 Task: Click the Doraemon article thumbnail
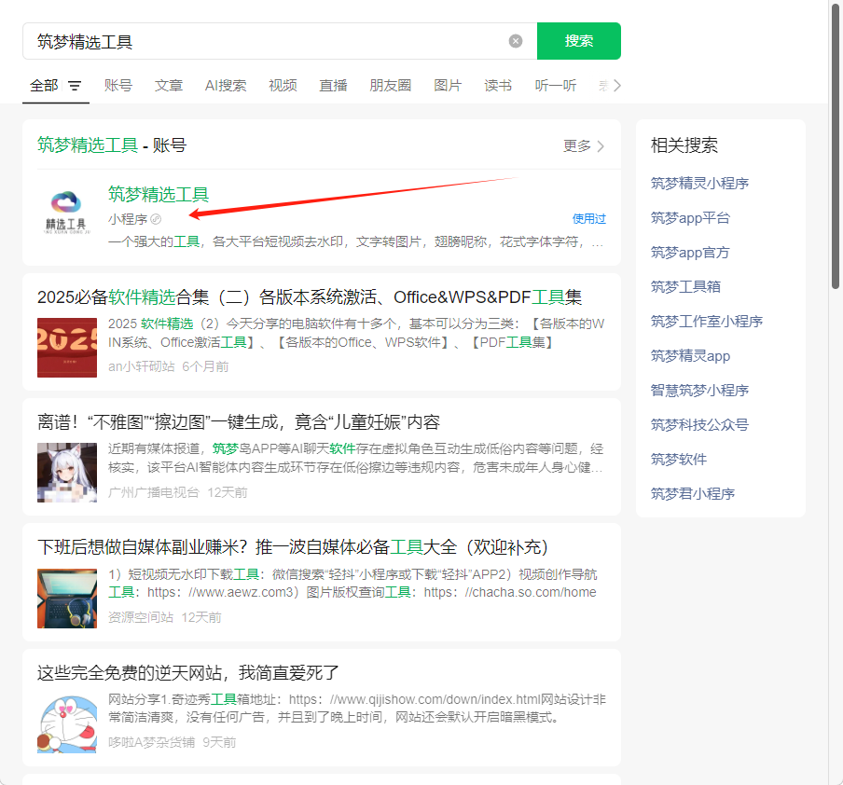click(66, 723)
